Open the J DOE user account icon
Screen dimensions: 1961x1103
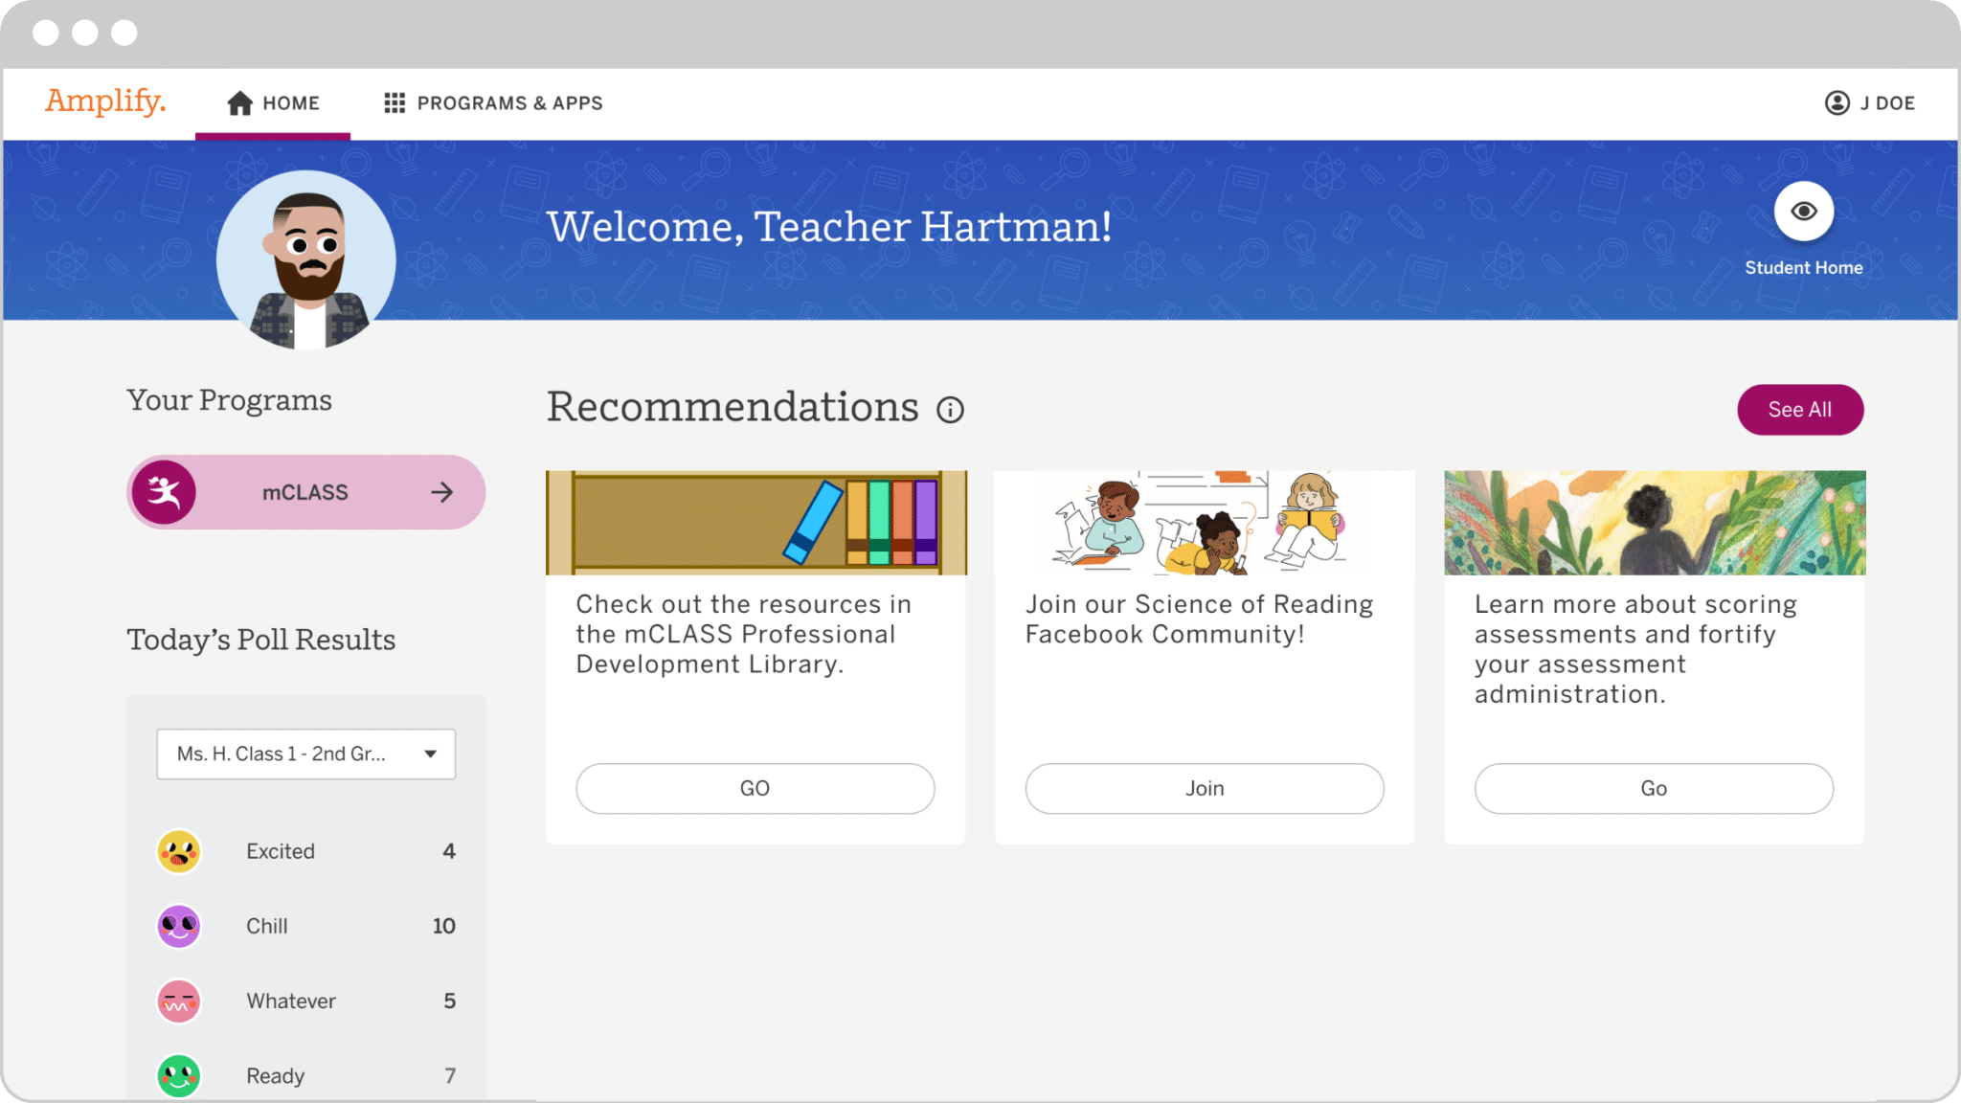coord(1837,103)
